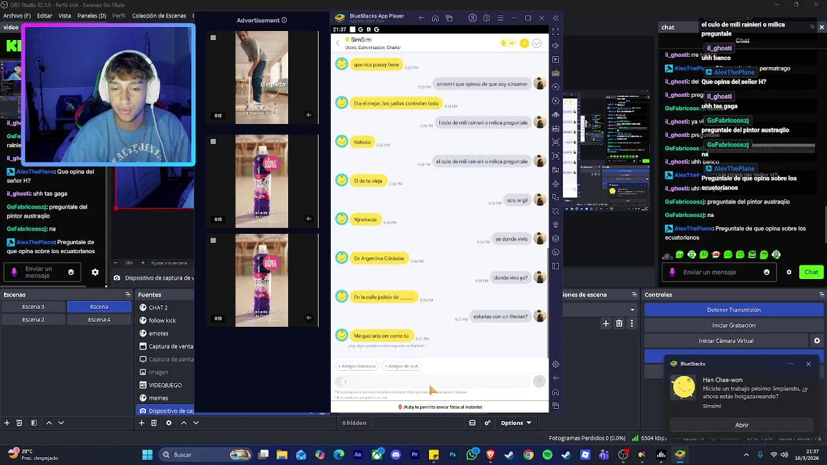Click BlueStacks volume icon in sidebar

[x=556, y=45]
